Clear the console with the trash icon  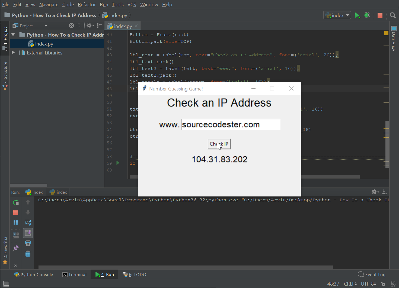28,254
